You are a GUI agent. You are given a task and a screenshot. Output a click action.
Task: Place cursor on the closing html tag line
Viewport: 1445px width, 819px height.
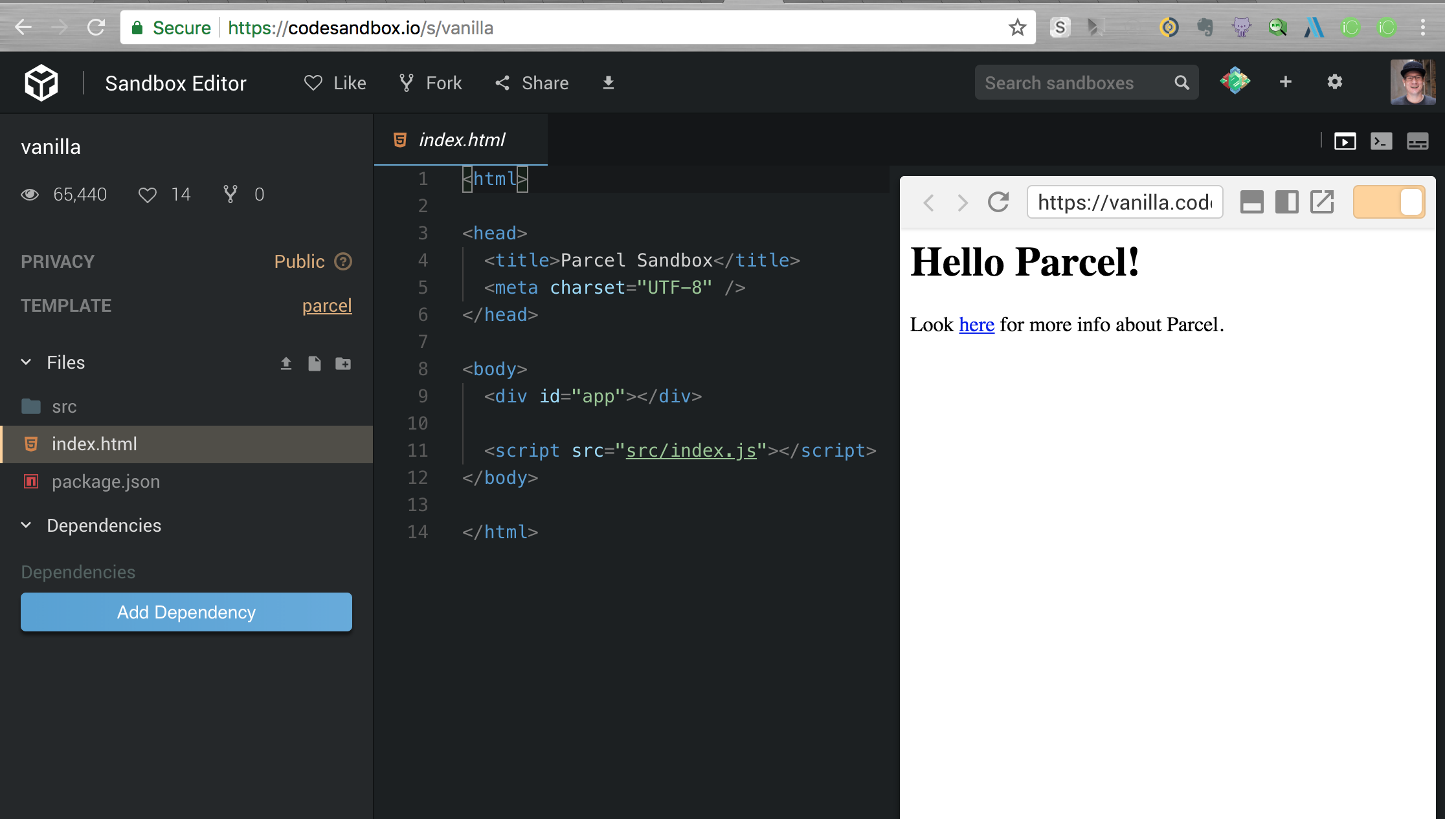pos(500,532)
